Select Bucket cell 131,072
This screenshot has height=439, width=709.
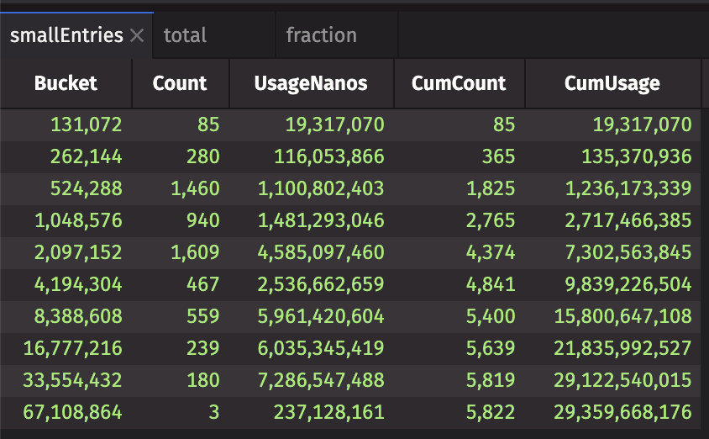[86, 125]
